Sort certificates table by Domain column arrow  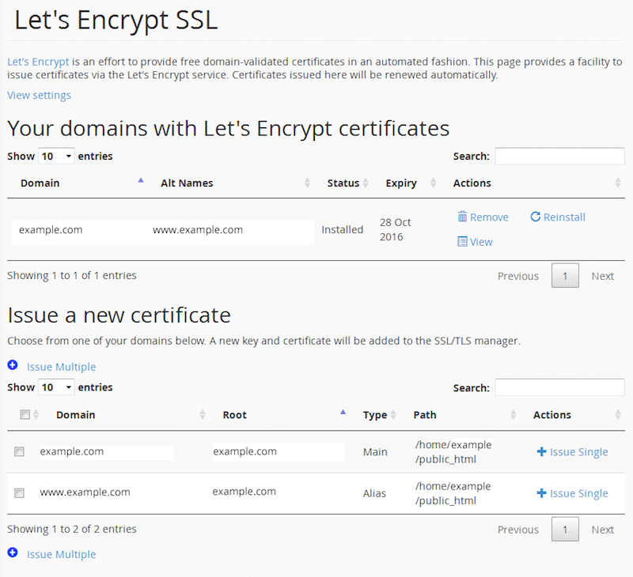point(141,182)
